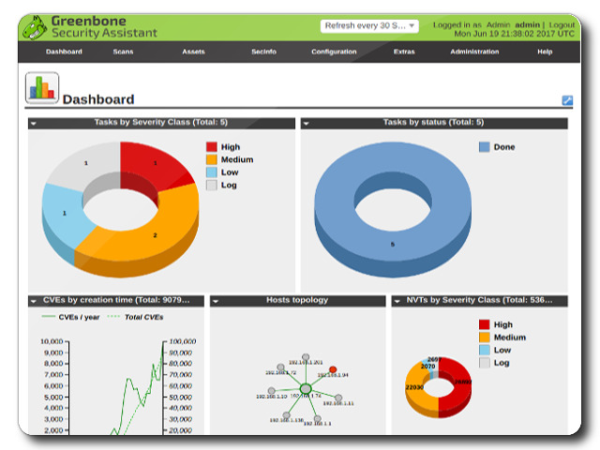Click the wrench edit dashboard icon
600x450 pixels.
pyautogui.click(x=567, y=100)
